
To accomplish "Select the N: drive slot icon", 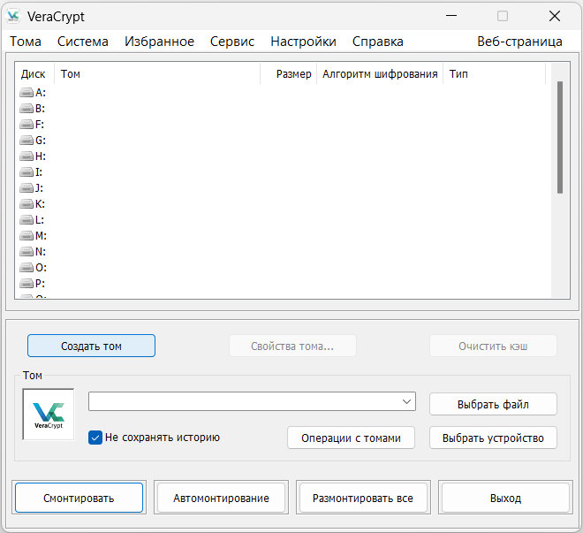I will [26, 252].
